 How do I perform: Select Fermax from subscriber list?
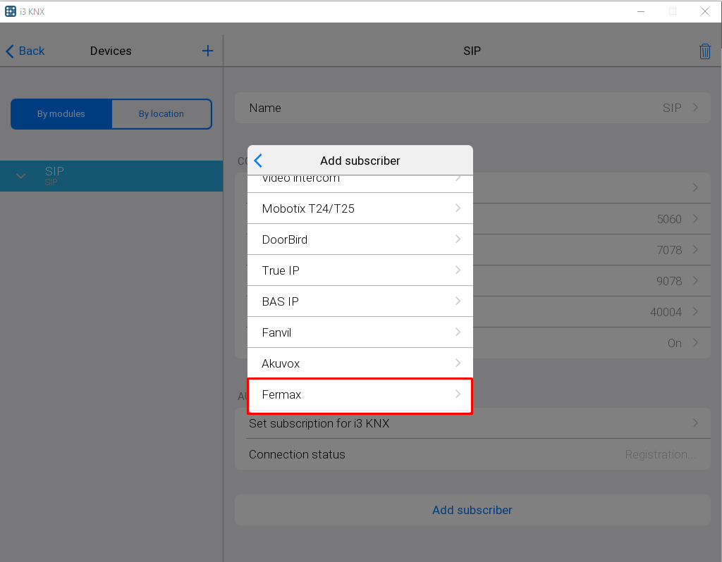360,395
